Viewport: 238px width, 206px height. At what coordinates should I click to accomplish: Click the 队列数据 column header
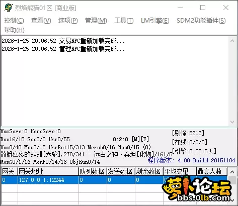click(x=93, y=171)
